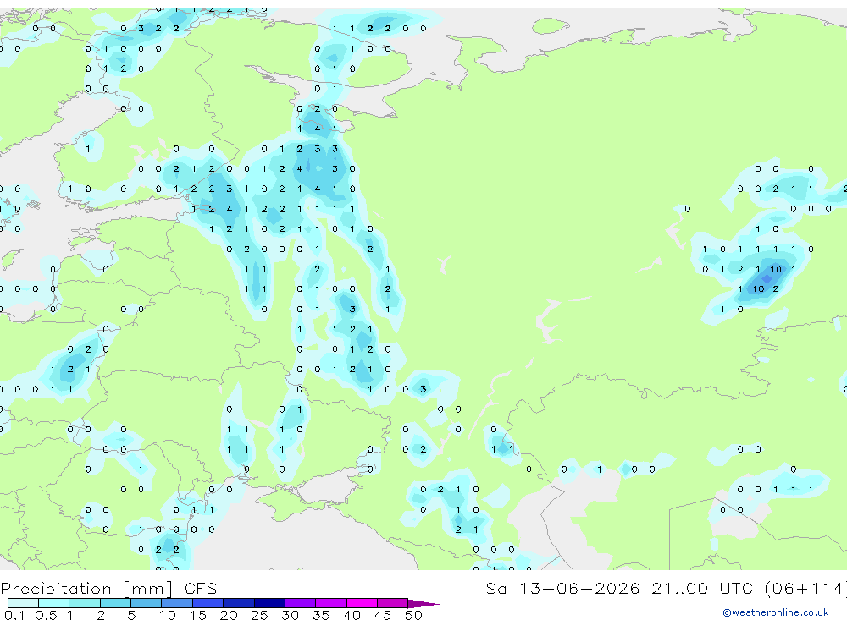847x620 pixels.
Task: Click the "(06+114)" run offset text
Action: [x=806, y=588]
